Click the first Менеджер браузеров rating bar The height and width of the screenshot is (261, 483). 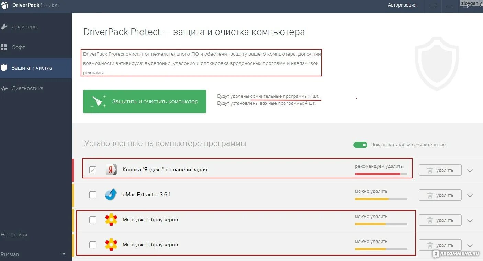click(381, 224)
